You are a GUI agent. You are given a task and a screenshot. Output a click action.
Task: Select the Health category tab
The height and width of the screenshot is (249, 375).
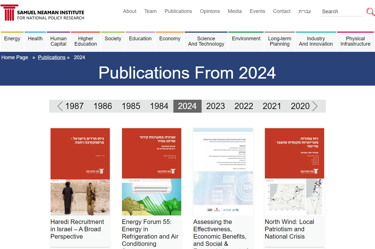point(35,41)
